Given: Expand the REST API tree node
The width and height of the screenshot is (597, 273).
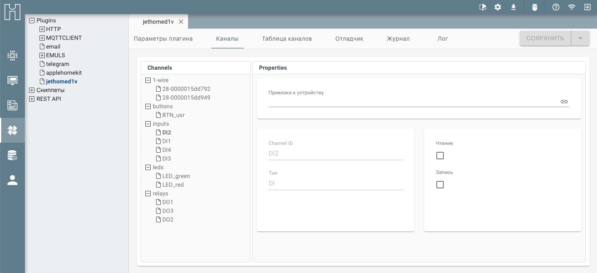Looking at the screenshot, I should 32,99.
